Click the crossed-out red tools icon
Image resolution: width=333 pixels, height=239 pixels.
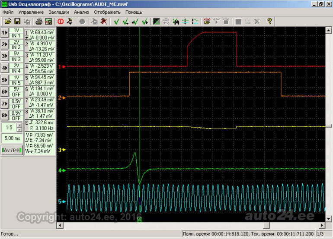coord(104,22)
